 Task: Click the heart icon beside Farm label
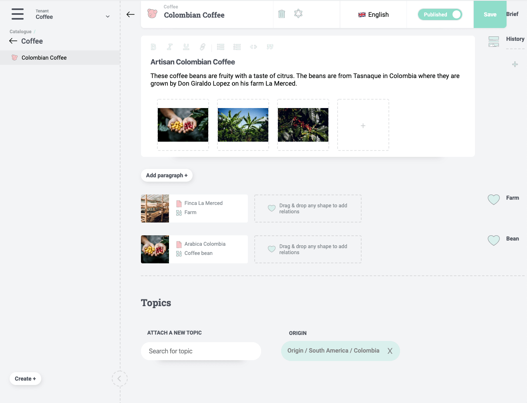point(494,199)
